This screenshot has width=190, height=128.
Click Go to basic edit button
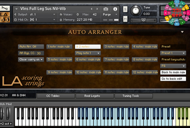173,79
